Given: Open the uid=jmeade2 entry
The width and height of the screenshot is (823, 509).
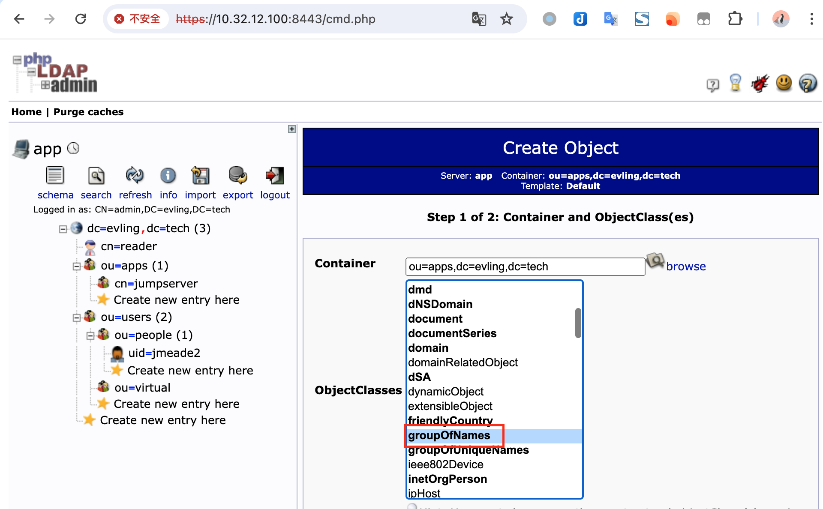Looking at the screenshot, I should (164, 353).
